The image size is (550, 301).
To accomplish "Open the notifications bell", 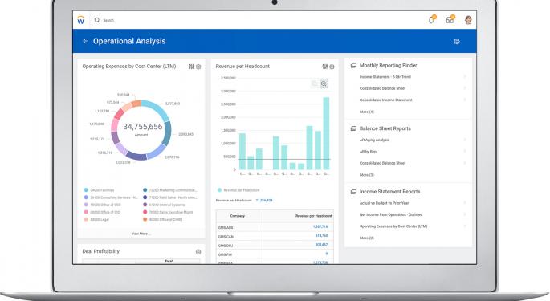I will tap(431, 19).
